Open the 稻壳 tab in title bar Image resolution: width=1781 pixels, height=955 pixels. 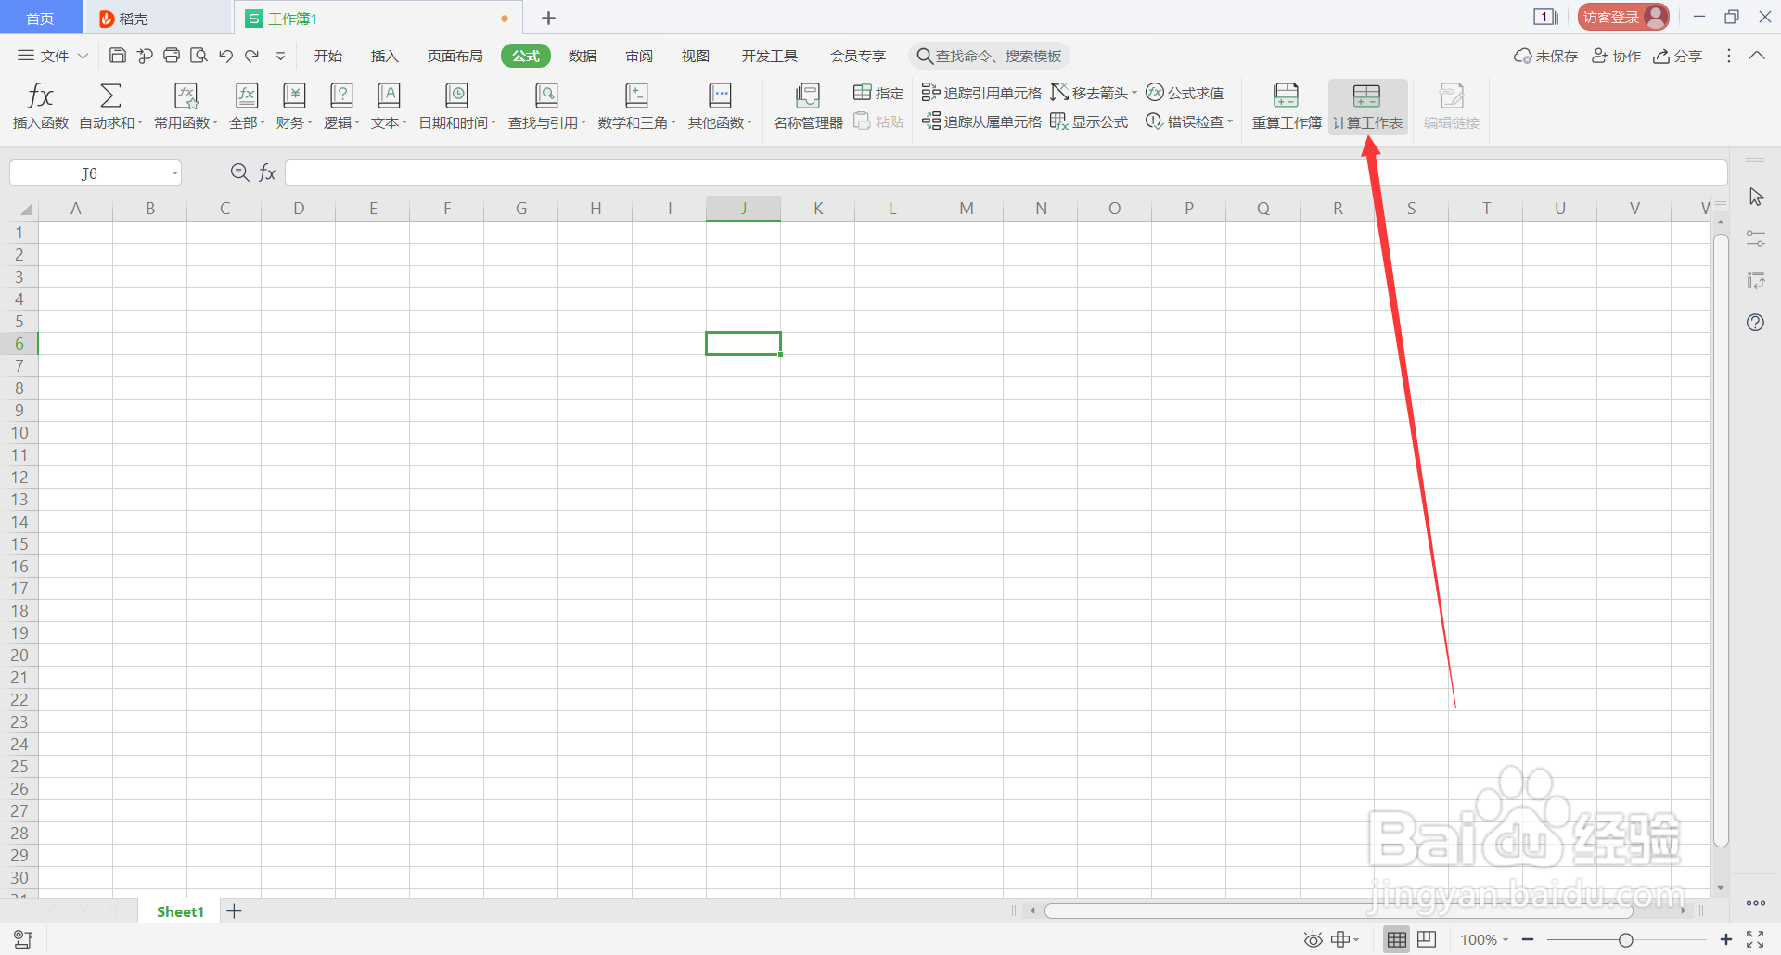pos(158,18)
